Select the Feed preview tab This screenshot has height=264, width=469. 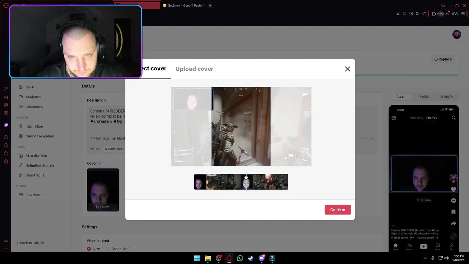[x=400, y=97]
